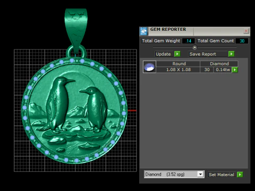Click the Update button label

click(x=163, y=54)
